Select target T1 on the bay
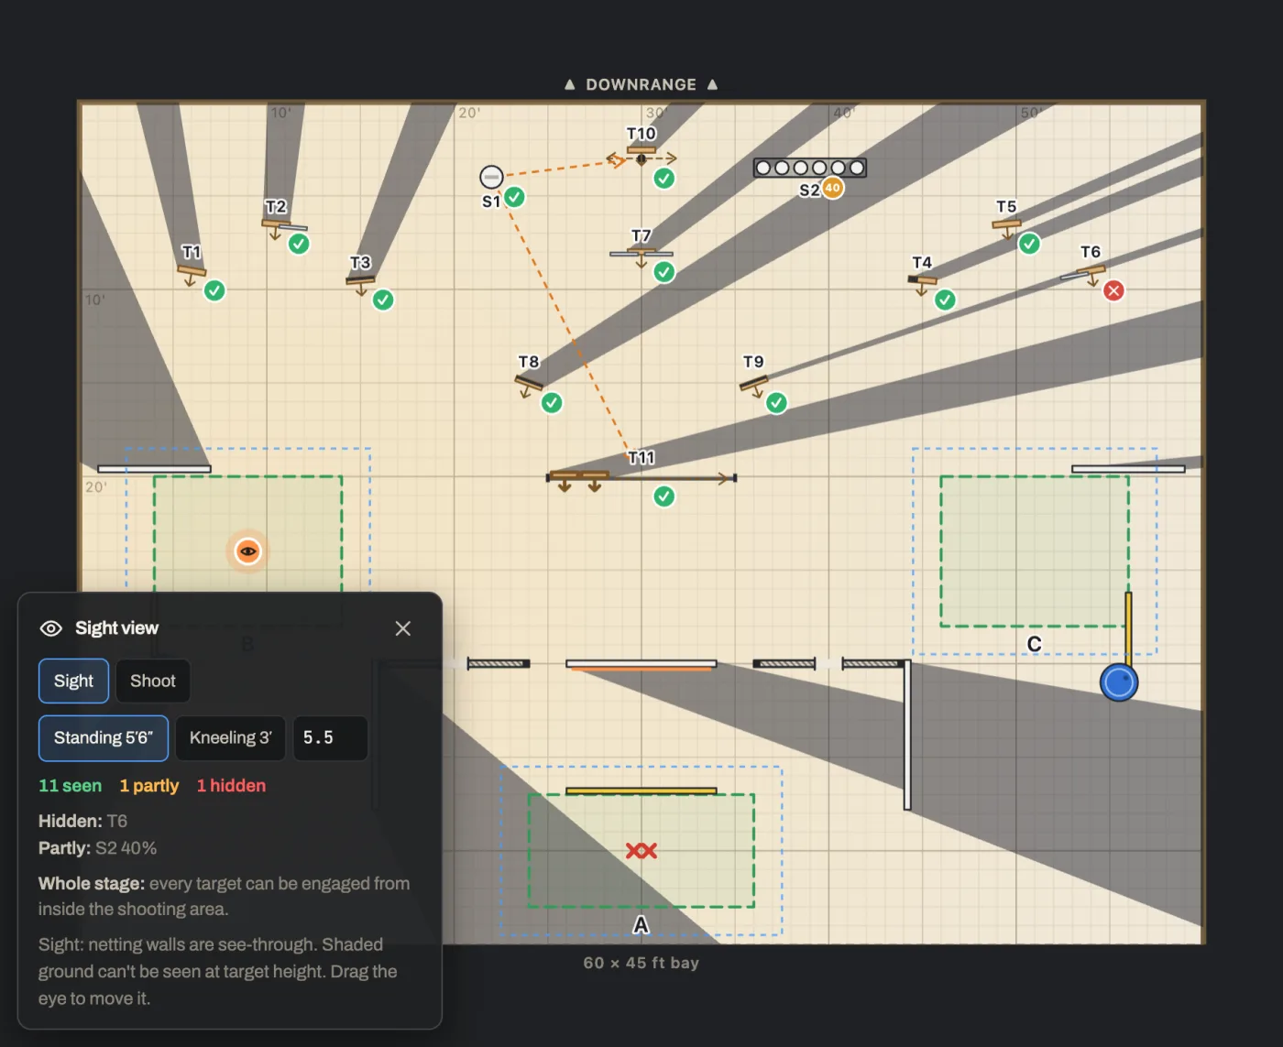Image resolution: width=1283 pixels, height=1047 pixels. pos(192,271)
